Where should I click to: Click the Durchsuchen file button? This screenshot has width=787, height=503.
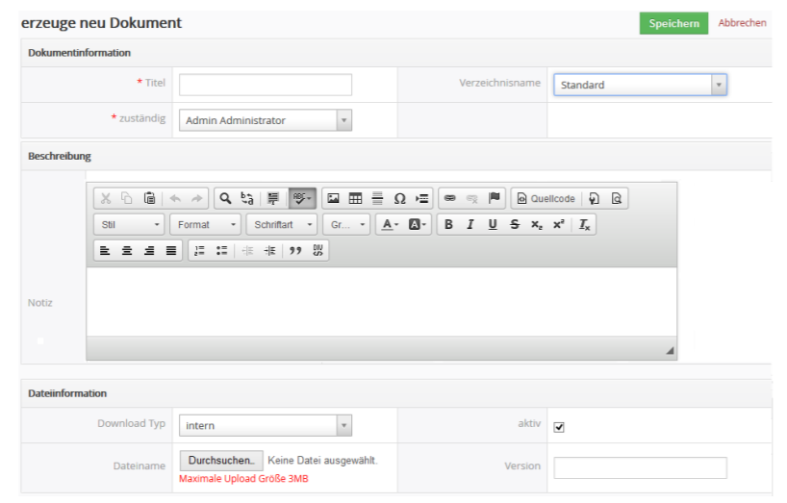coord(221,461)
